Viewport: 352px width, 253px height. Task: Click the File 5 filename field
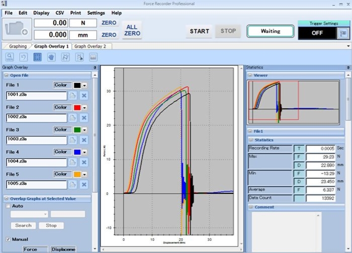(x=36, y=184)
